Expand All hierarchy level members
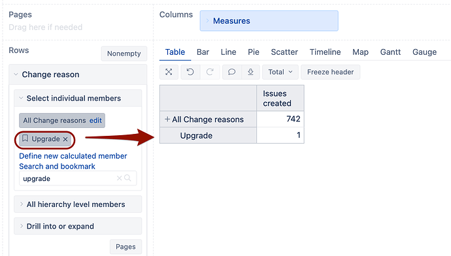451x256 pixels. [x=78, y=204]
